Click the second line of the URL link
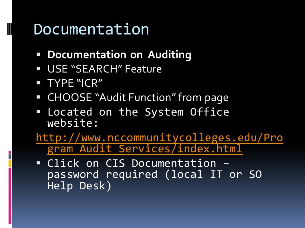This screenshot has height=228, width=305. (145, 149)
